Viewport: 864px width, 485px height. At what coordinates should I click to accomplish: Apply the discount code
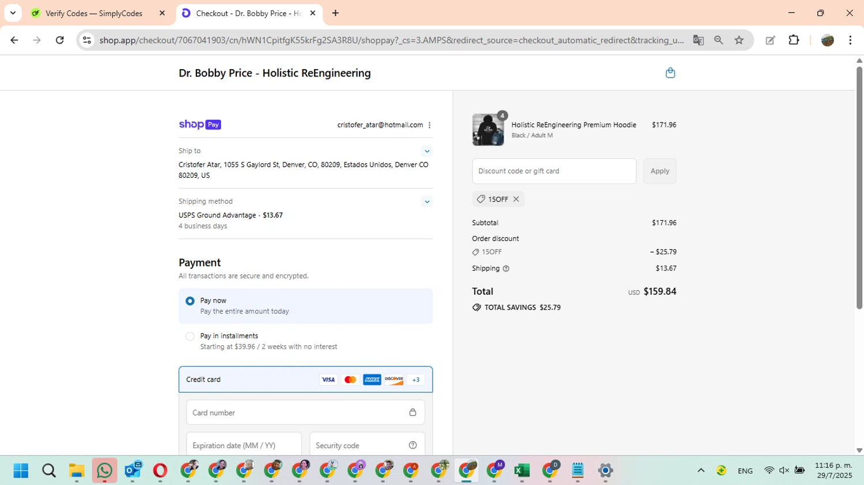click(x=660, y=171)
